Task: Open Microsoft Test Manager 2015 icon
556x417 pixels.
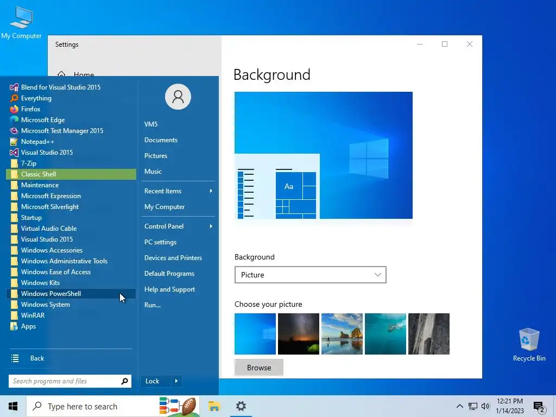Action: click(14, 131)
